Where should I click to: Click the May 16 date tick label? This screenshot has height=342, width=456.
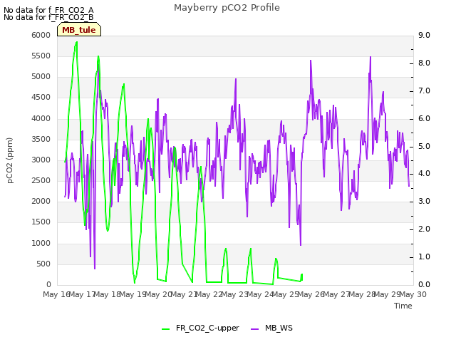point(56,294)
